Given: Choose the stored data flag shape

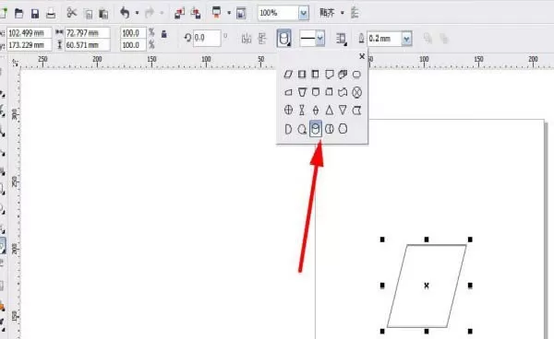Looking at the screenshot, I should [356, 111].
